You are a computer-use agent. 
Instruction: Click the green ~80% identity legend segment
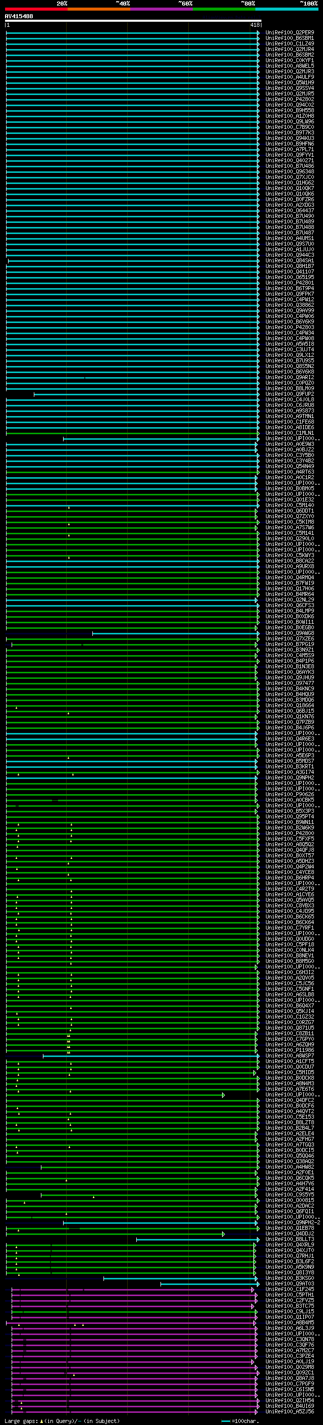click(x=224, y=10)
